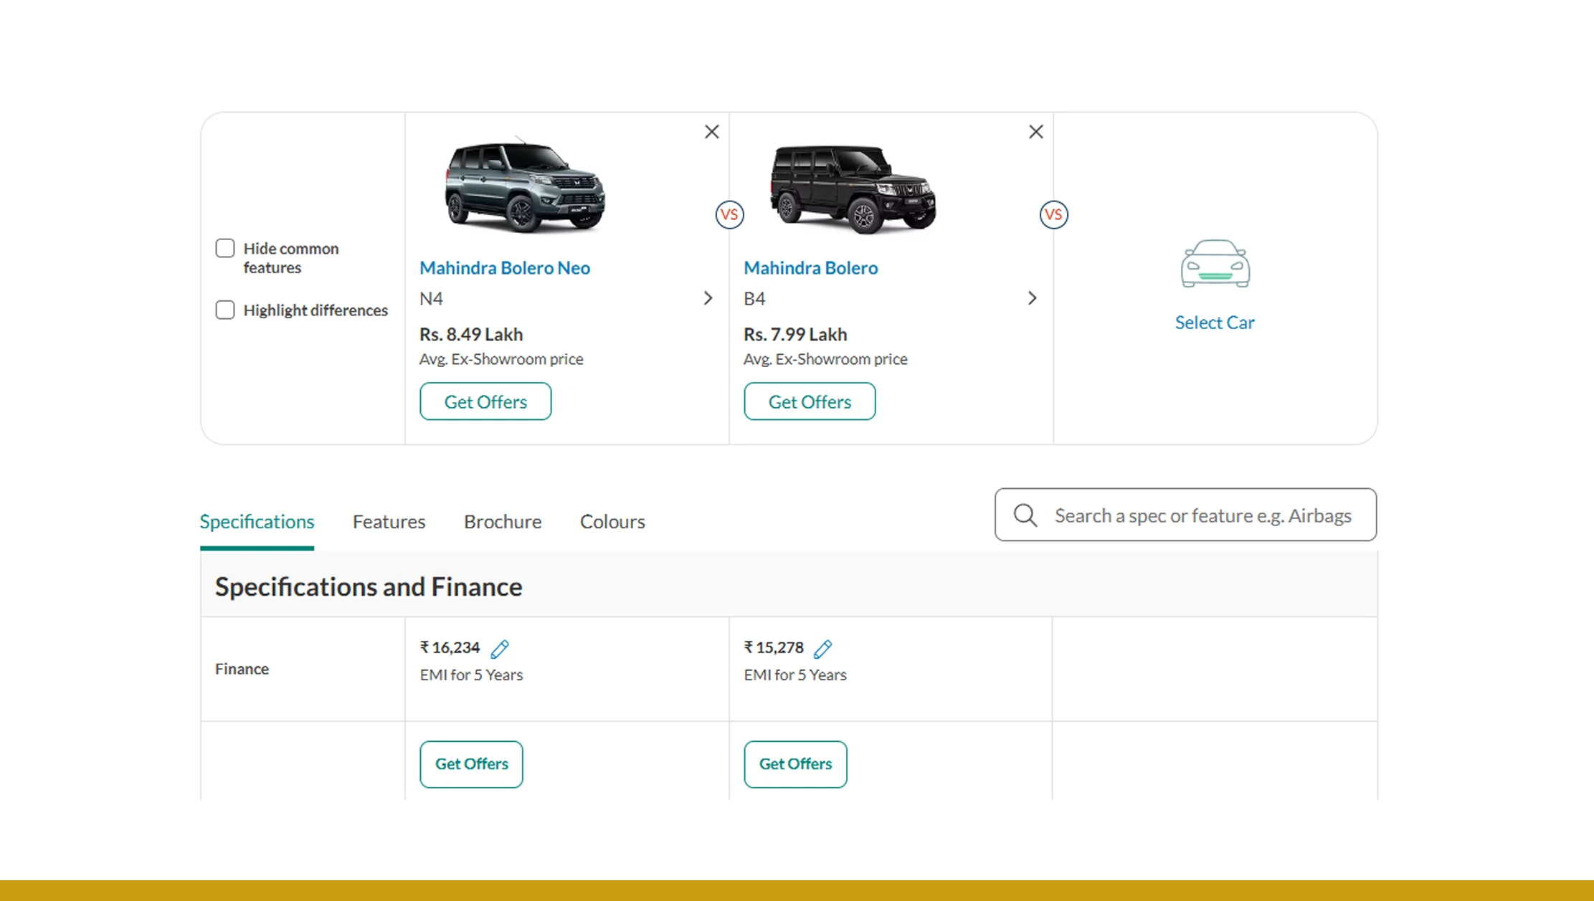Image resolution: width=1594 pixels, height=901 pixels.
Task: Open the Brochure tab
Action: click(x=503, y=521)
